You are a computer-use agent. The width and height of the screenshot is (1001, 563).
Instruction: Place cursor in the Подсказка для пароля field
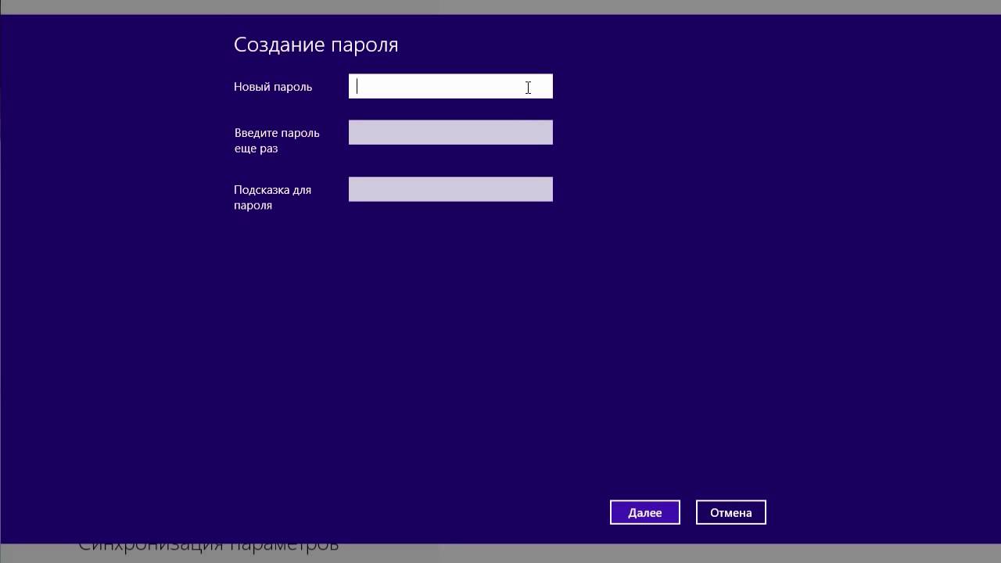pyautogui.click(x=450, y=188)
